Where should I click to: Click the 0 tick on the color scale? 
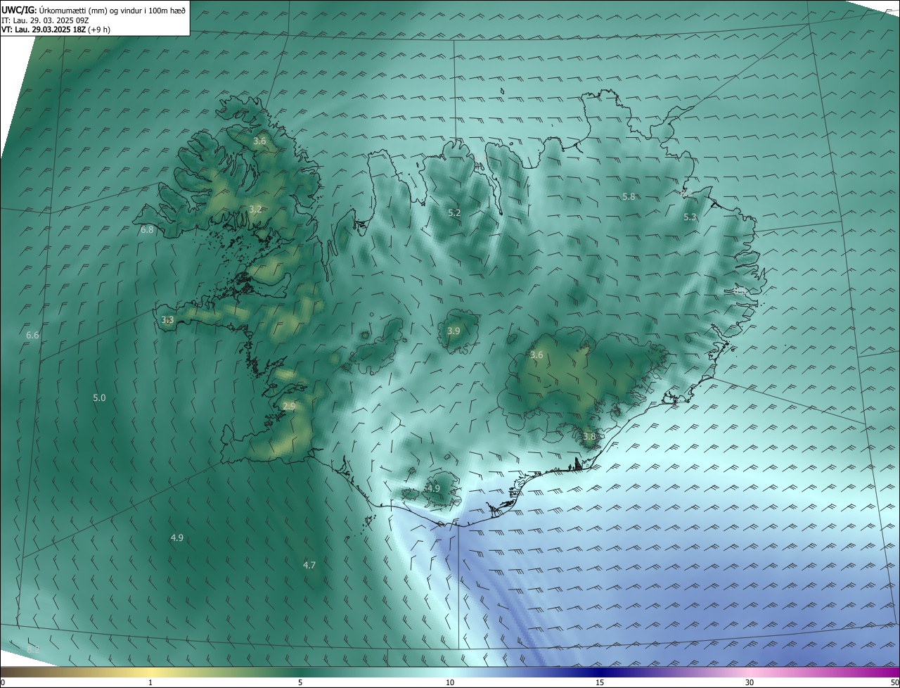coord(3,682)
